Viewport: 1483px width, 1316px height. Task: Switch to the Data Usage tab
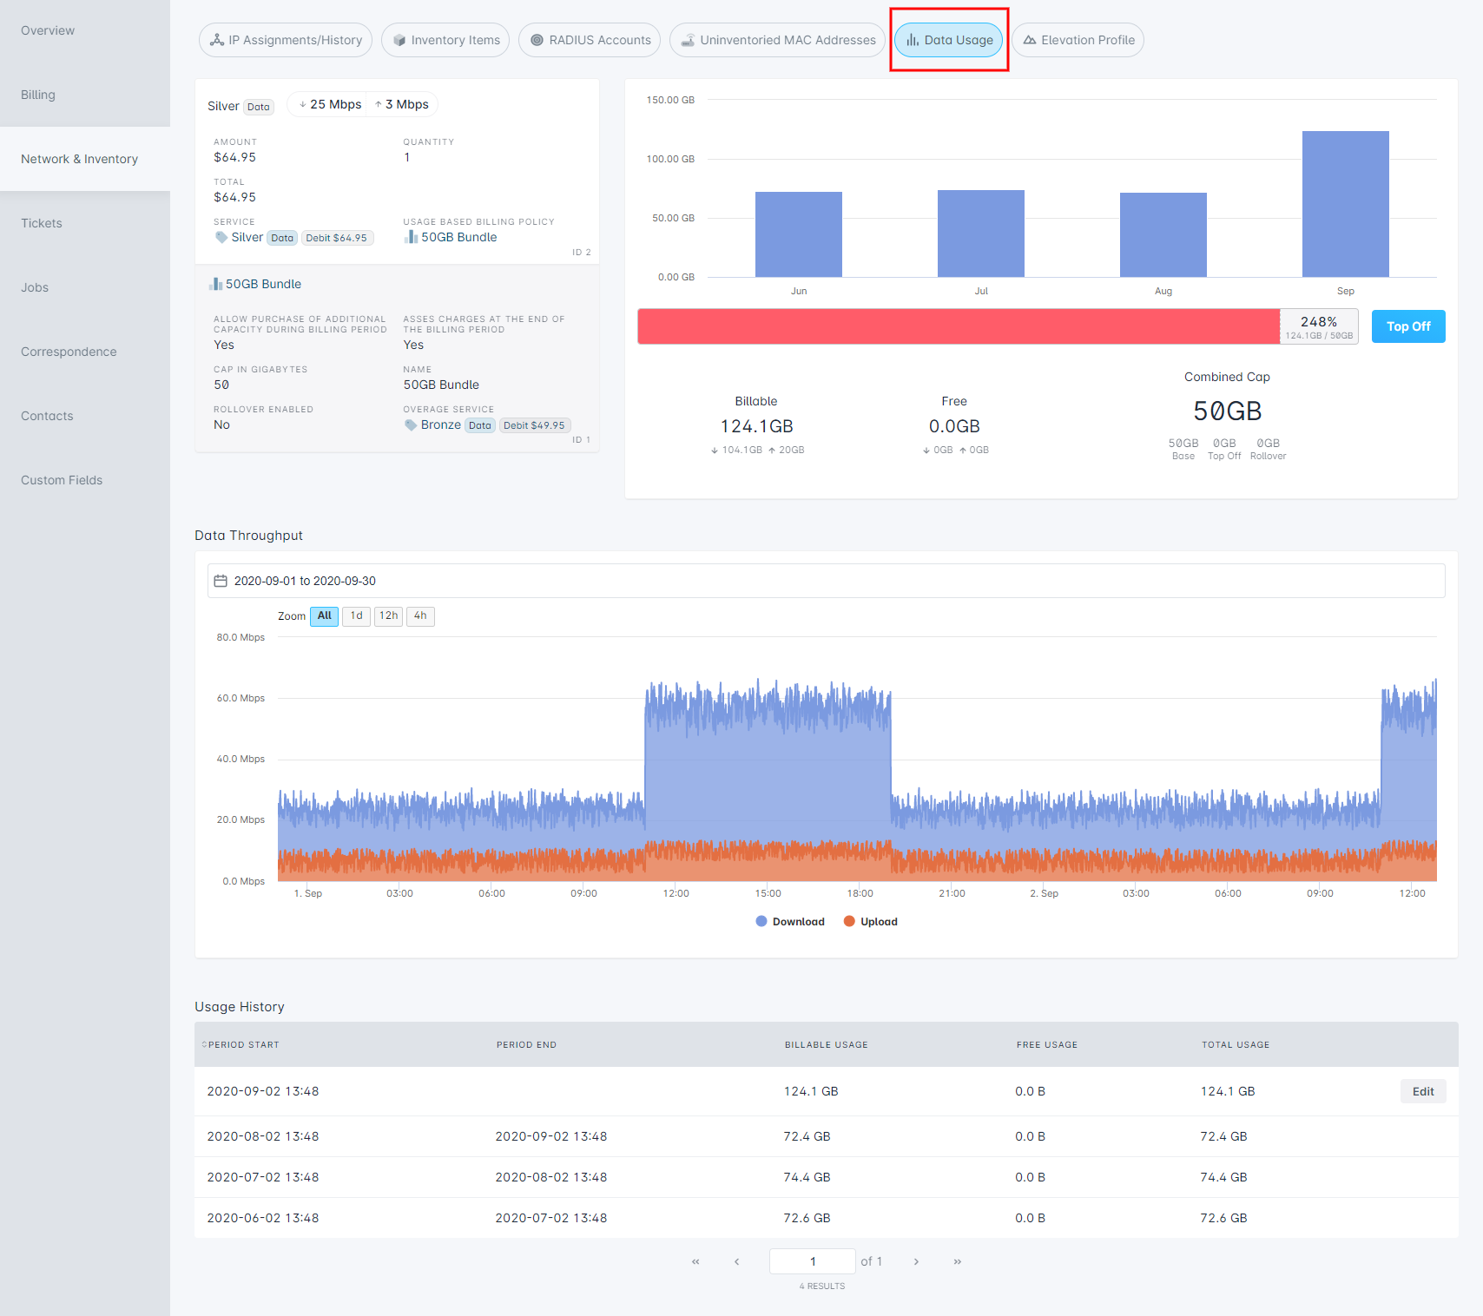pos(949,40)
